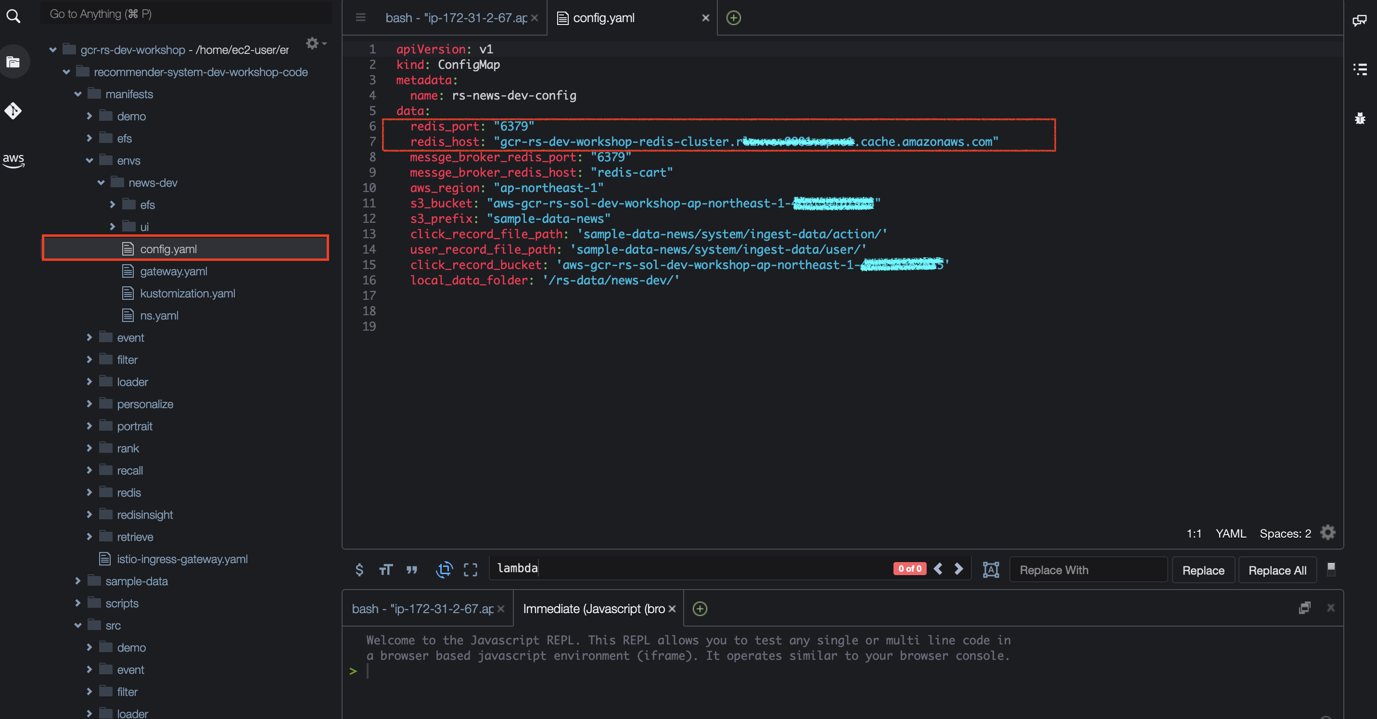Toggle case-sensitive search match option
Screen dimensions: 1377x719
click(385, 569)
